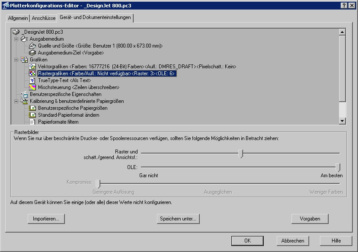Click the Weniger Farben label
The height and width of the screenshot is (252, 358).
point(326,192)
